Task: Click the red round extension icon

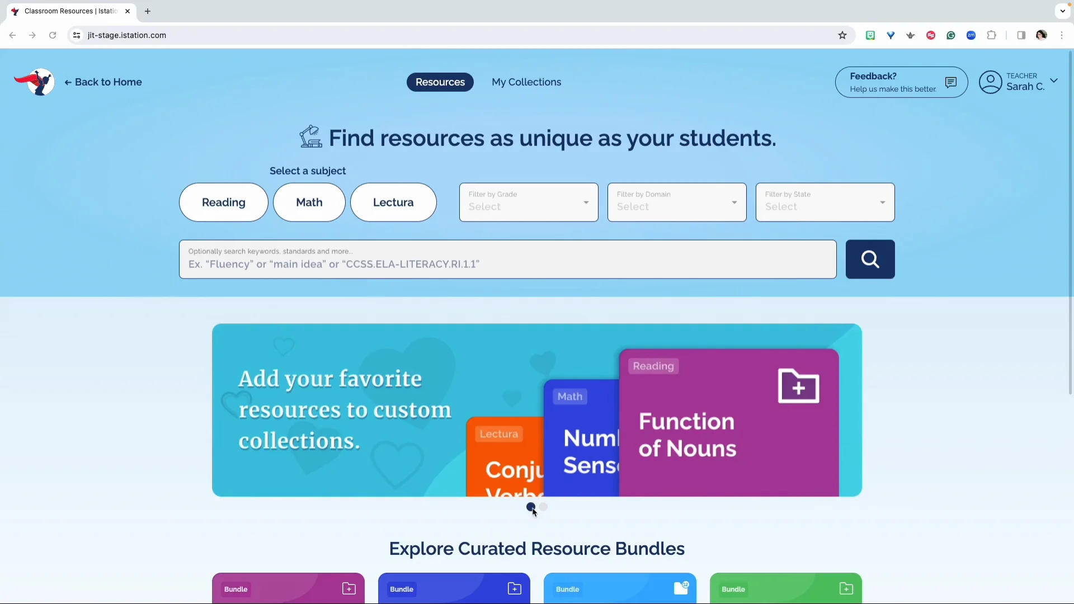Action: (931, 35)
